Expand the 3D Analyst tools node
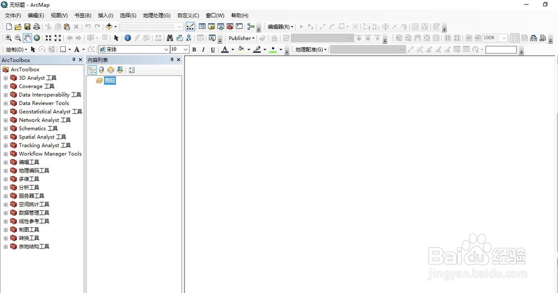The image size is (558, 293). (6, 78)
